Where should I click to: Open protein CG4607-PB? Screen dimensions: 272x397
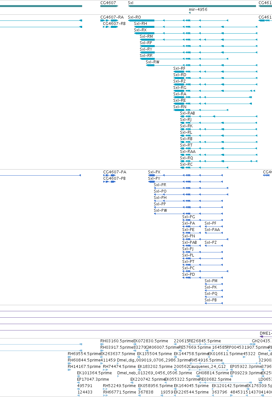point(114,179)
